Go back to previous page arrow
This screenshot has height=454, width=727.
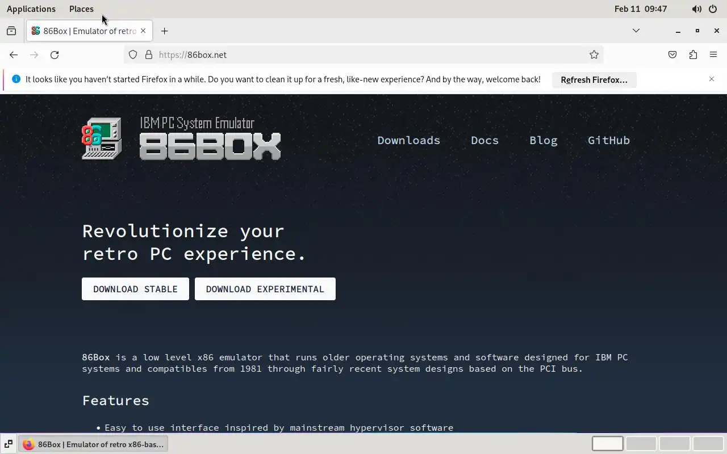click(14, 55)
